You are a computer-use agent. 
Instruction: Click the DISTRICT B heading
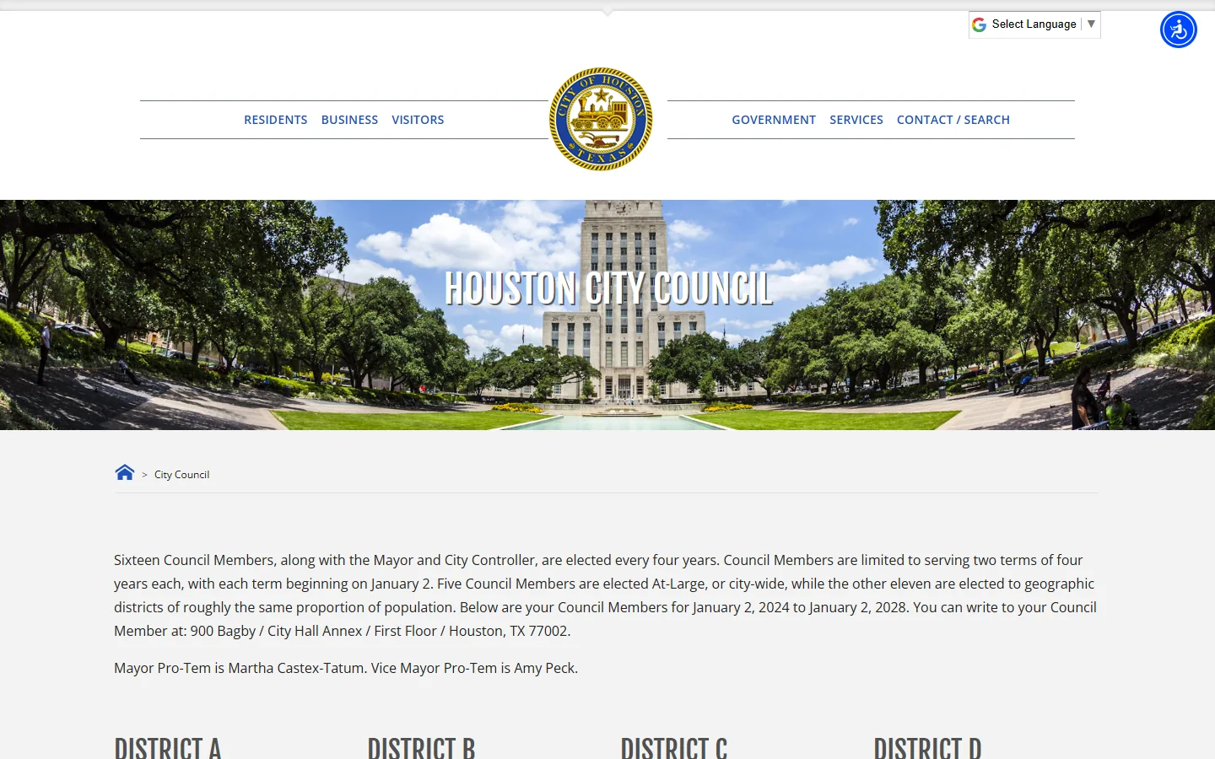tap(421, 748)
